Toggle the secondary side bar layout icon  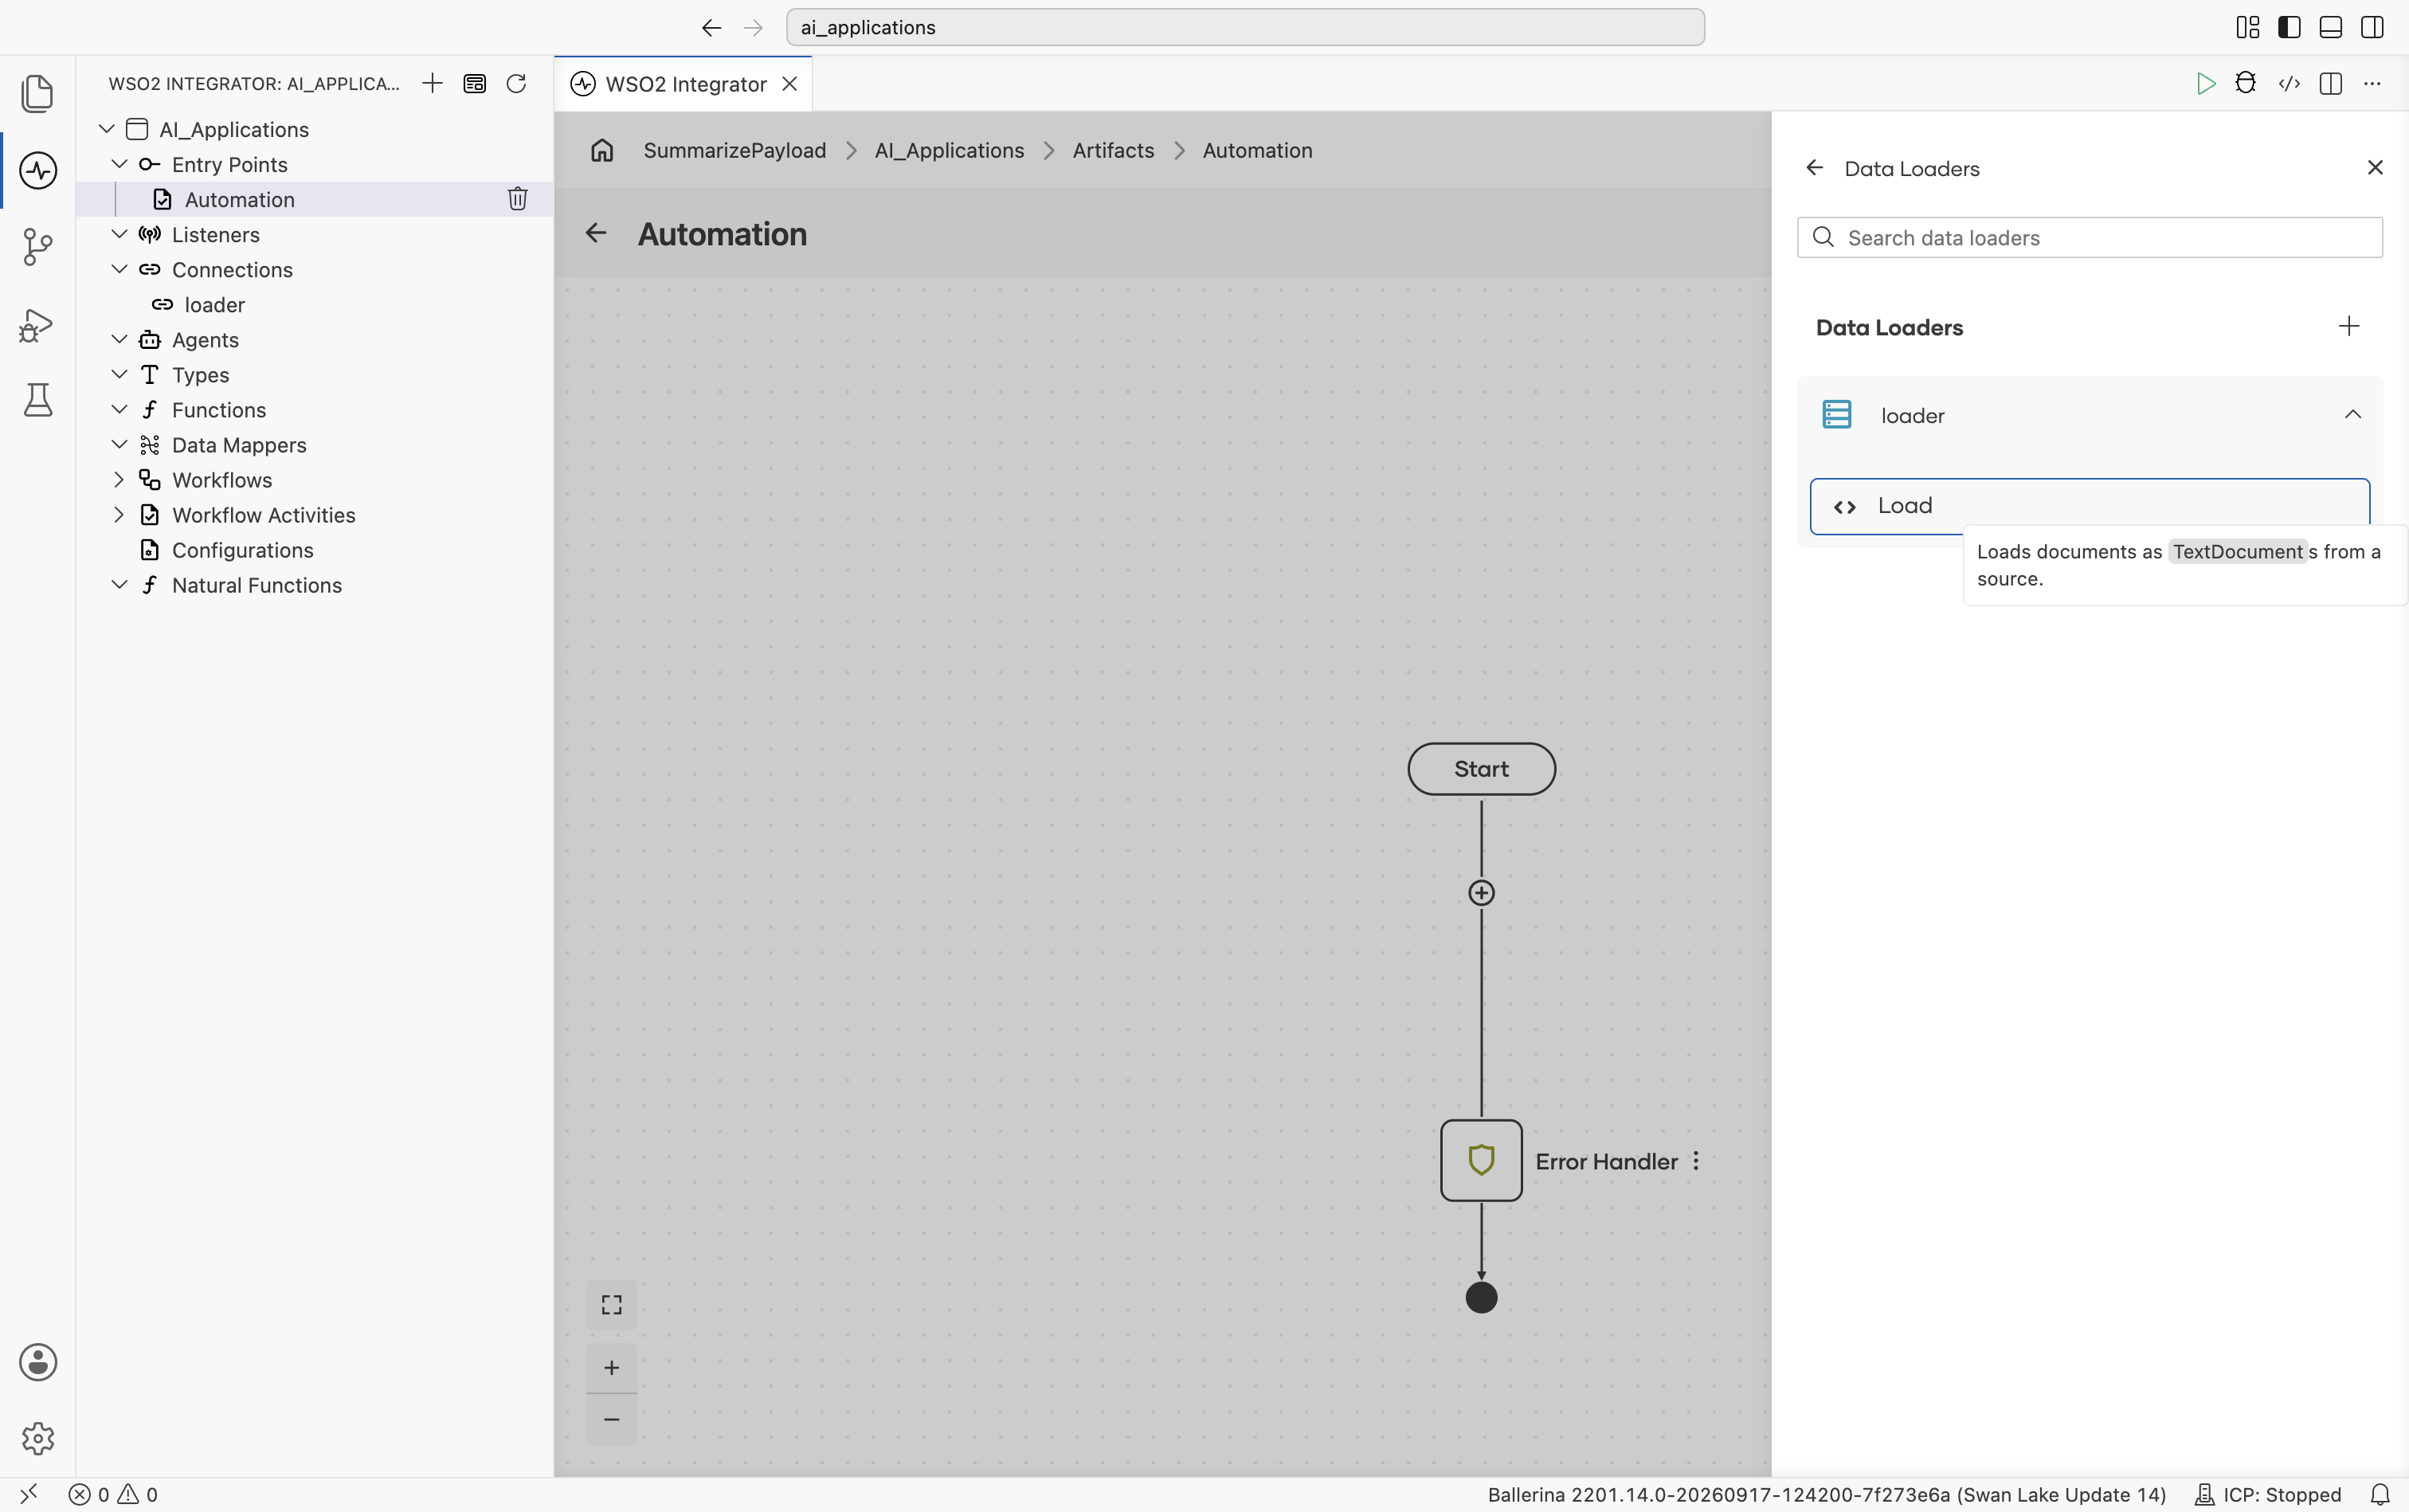(2372, 27)
